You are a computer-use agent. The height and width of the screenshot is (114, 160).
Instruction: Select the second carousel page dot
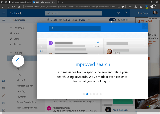[87, 94]
